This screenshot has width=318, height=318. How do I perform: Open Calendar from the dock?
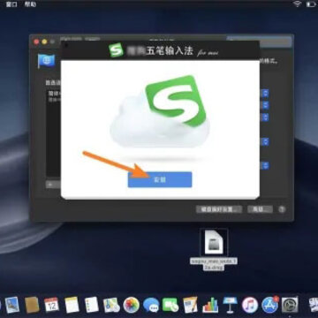(x=52, y=305)
